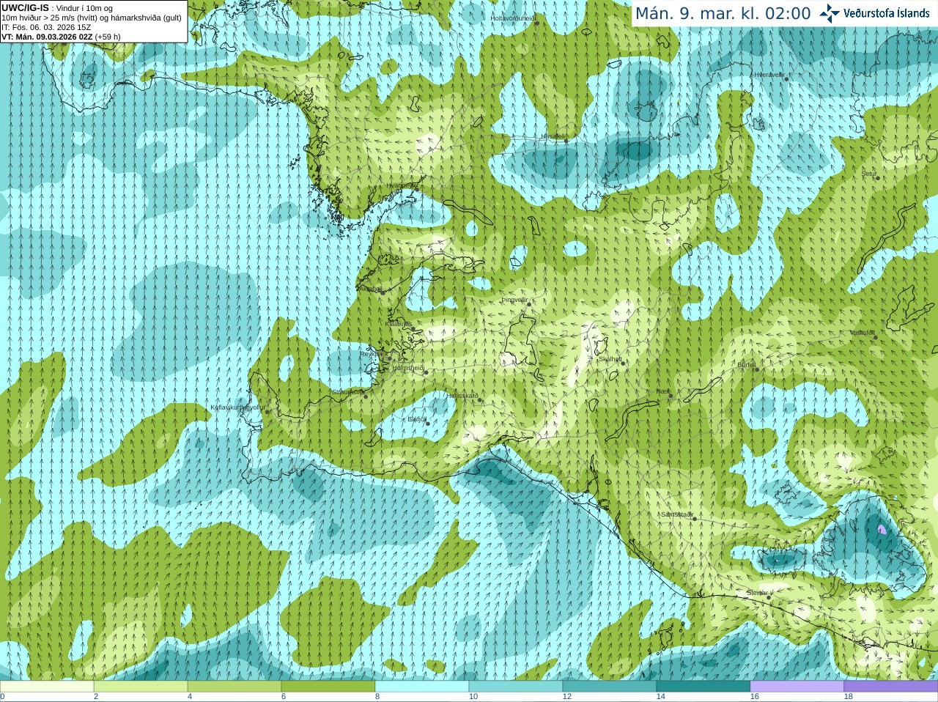Screen dimensions: 938x702
Task: Click the UWC/IG-IS model title
Action: 25,7
